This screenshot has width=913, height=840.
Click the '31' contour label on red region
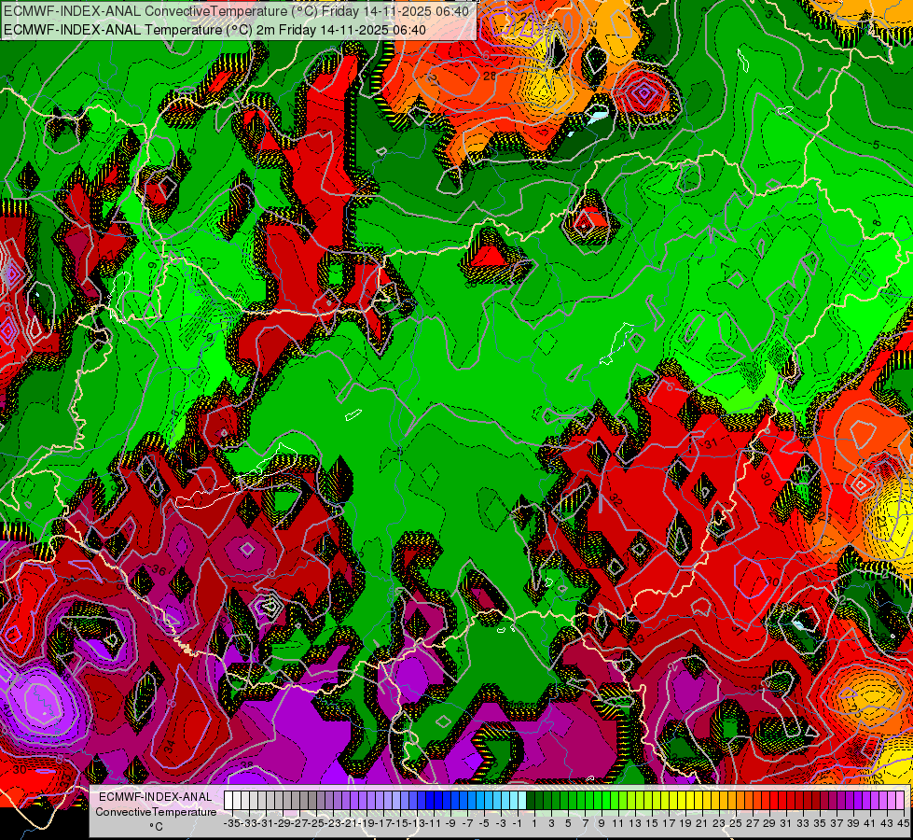(711, 443)
